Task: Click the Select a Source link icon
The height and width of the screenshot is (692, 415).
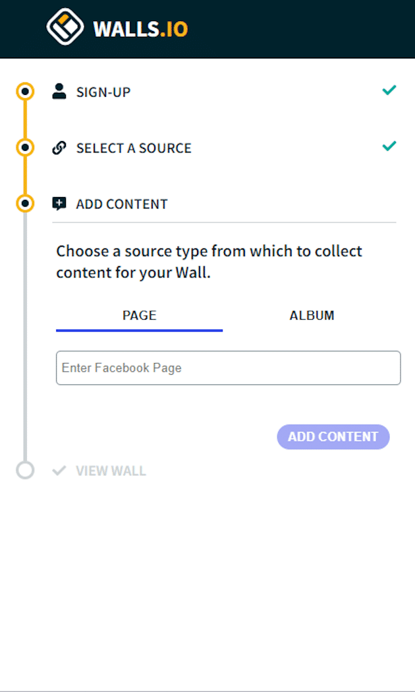Action: (59, 148)
